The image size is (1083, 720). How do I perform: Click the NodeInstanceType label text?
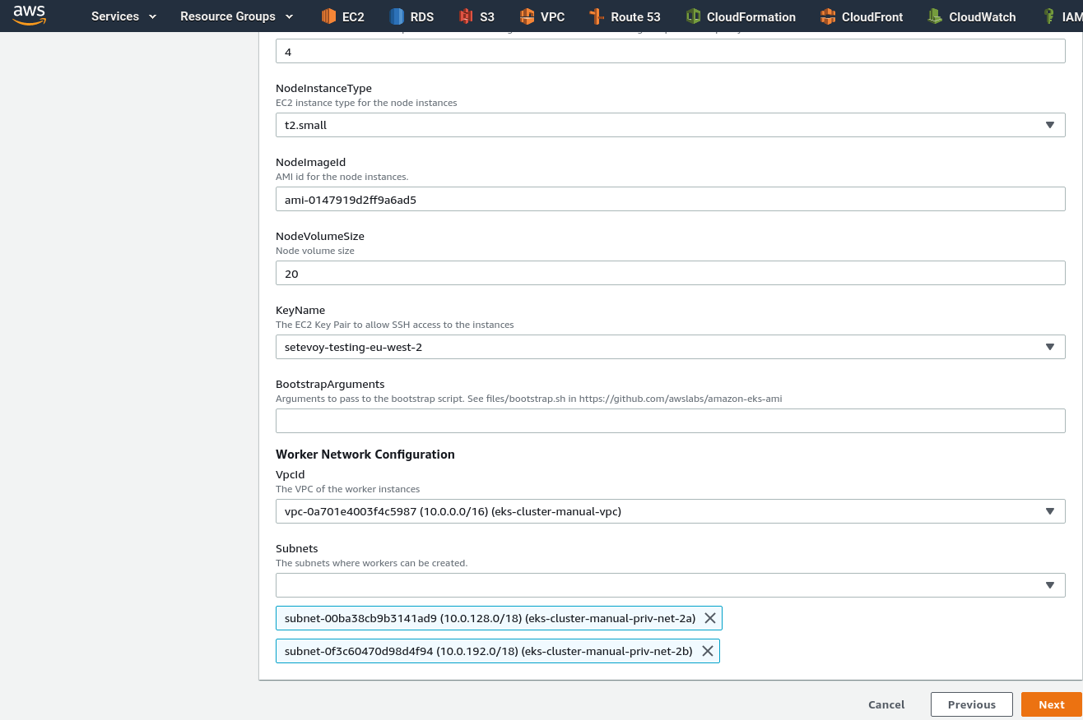323,88
